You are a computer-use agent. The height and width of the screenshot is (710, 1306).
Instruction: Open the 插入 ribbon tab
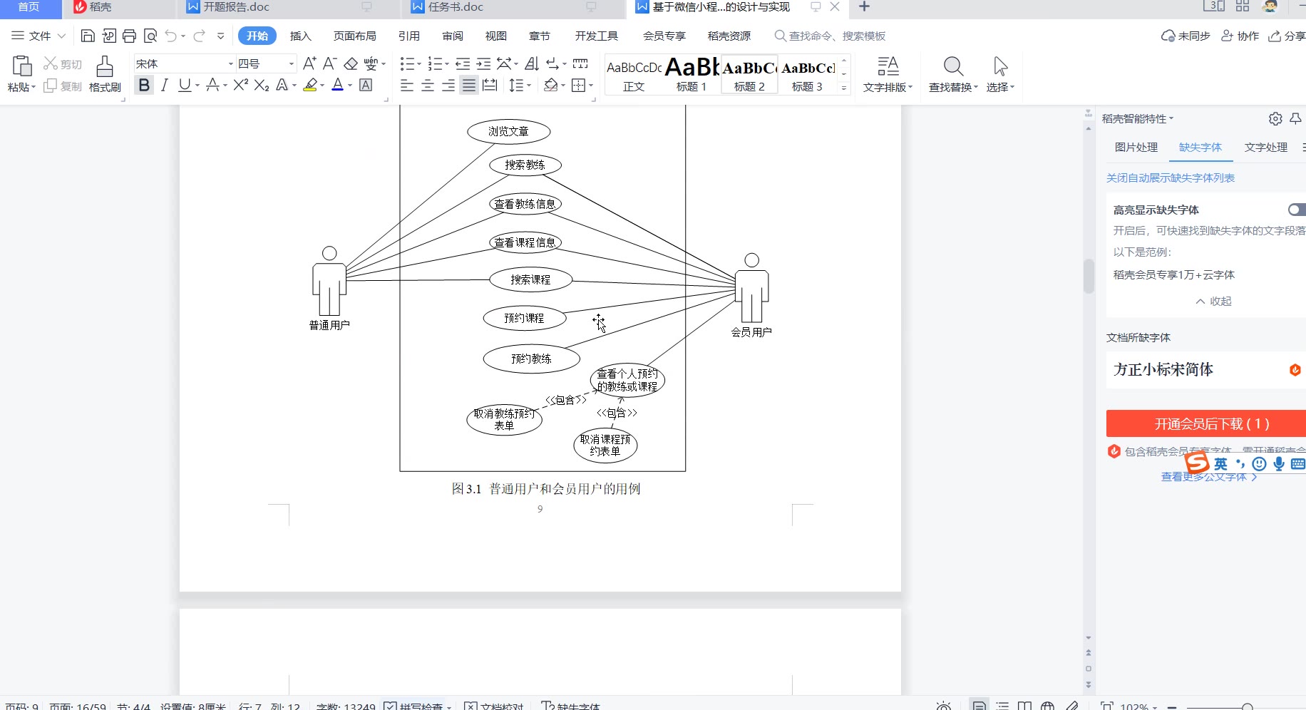(300, 36)
